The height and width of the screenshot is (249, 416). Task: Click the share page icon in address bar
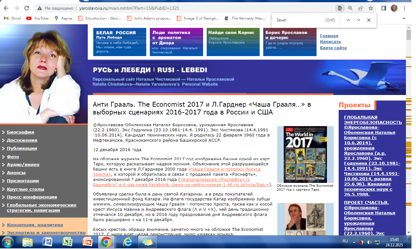tap(360, 8)
